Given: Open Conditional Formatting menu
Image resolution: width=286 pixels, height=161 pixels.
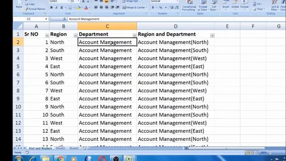Looking at the screenshot, I should 189,5.
